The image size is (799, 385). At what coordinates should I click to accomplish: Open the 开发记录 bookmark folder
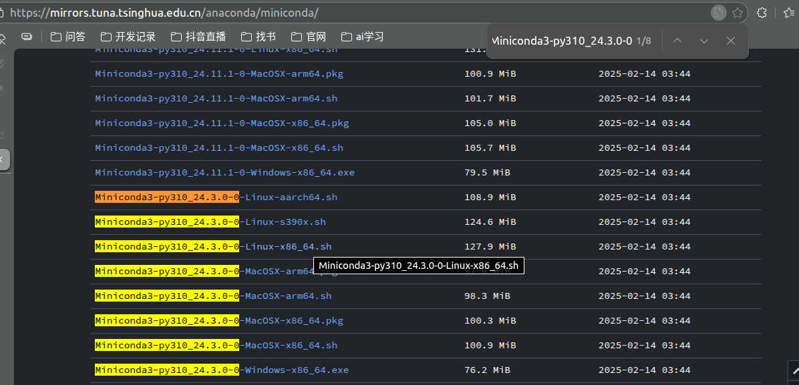pyautogui.click(x=128, y=37)
